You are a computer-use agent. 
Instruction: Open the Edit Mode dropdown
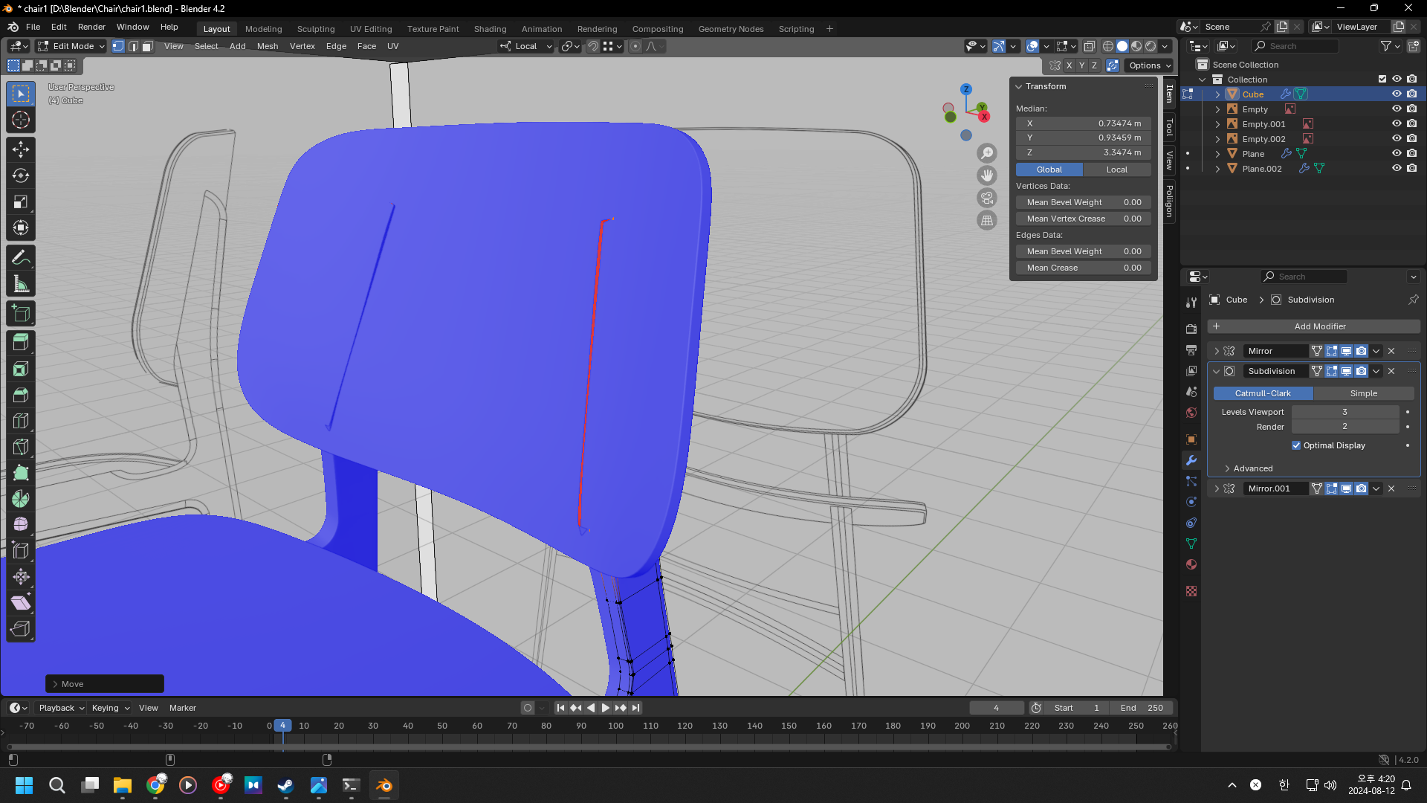pyautogui.click(x=72, y=46)
